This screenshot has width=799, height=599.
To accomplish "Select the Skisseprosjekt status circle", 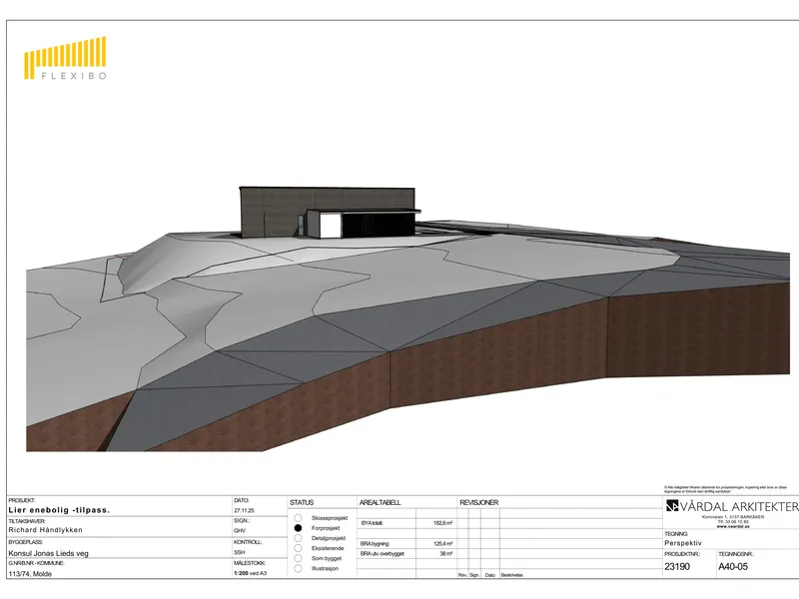I will click(x=298, y=518).
